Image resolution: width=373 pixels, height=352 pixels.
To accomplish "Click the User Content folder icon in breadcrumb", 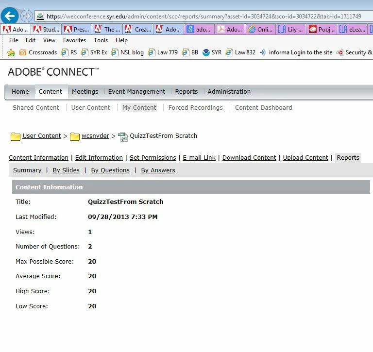I will pos(16,136).
